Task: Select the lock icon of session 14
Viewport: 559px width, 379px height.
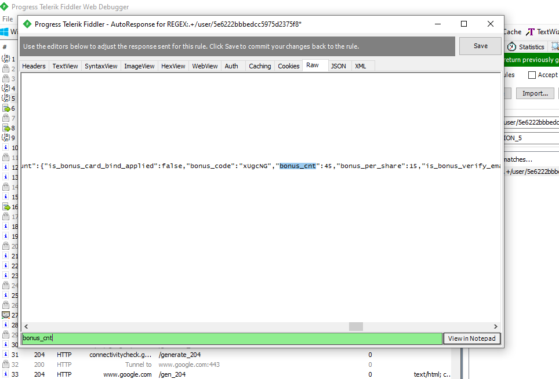Action: click(x=6, y=187)
